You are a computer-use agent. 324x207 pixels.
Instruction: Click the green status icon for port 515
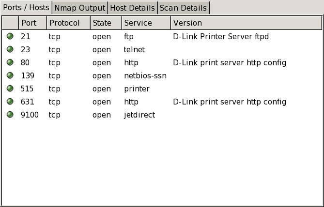(10, 89)
